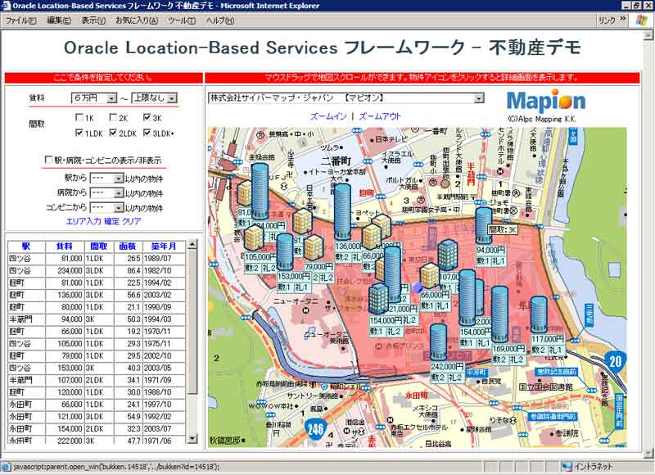Click the blue office building above 154,000円 礼2 label
This screenshot has width=655, height=475.
pos(378,298)
